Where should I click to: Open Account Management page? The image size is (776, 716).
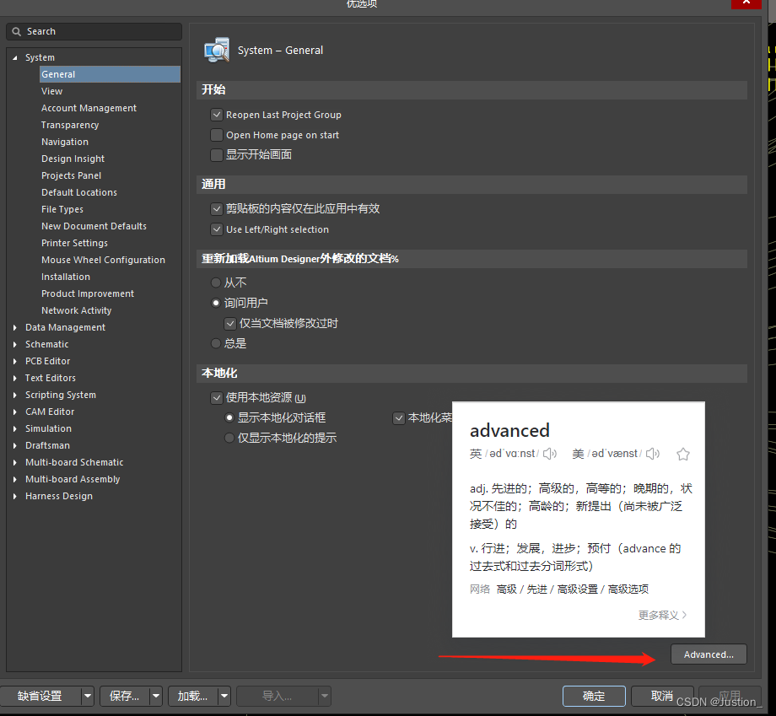[x=89, y=108]
